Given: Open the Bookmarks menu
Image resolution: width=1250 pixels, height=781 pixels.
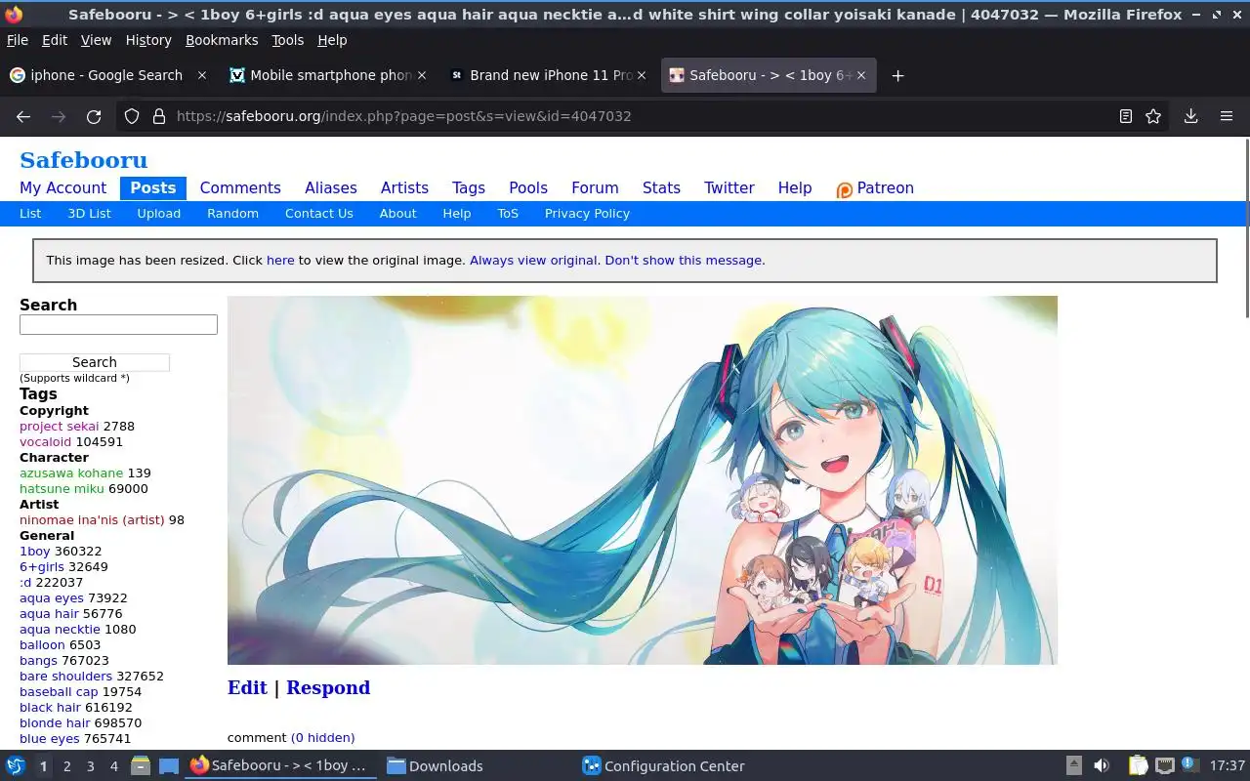Looking at the screenshot, I should (x=222, y=40).
